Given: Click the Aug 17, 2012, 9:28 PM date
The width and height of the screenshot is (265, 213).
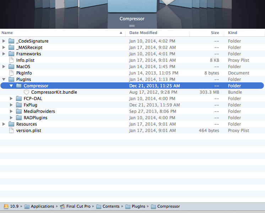Looking at the screenshot, I should (153, 92).
